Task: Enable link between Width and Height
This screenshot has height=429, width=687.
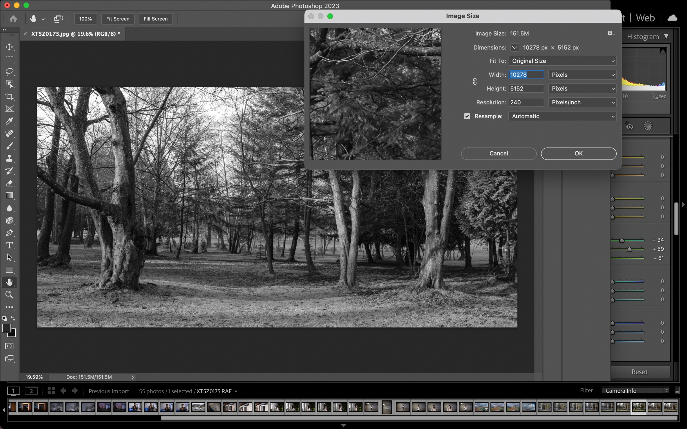Action: click(475, 82)
